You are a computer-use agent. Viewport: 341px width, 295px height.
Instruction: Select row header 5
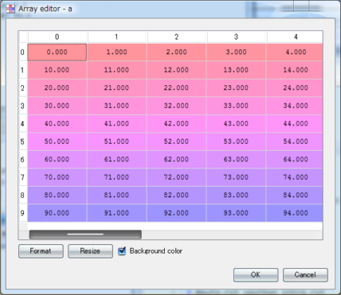click(x=23, y=142)
